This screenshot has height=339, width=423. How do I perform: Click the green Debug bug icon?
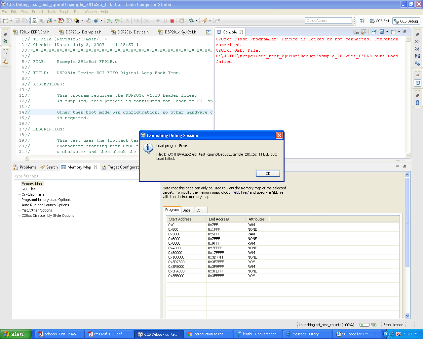tap(191, 21)
